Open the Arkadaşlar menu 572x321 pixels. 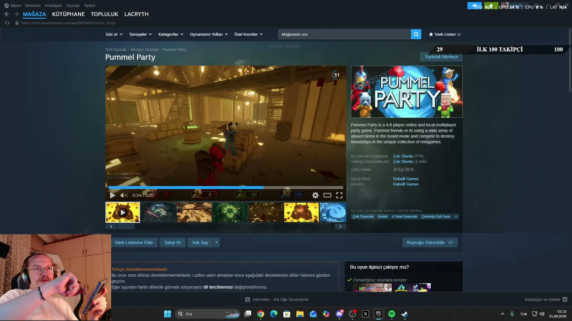[54, 5]
